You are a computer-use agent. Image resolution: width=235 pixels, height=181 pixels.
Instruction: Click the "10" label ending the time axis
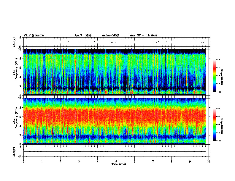209,161
